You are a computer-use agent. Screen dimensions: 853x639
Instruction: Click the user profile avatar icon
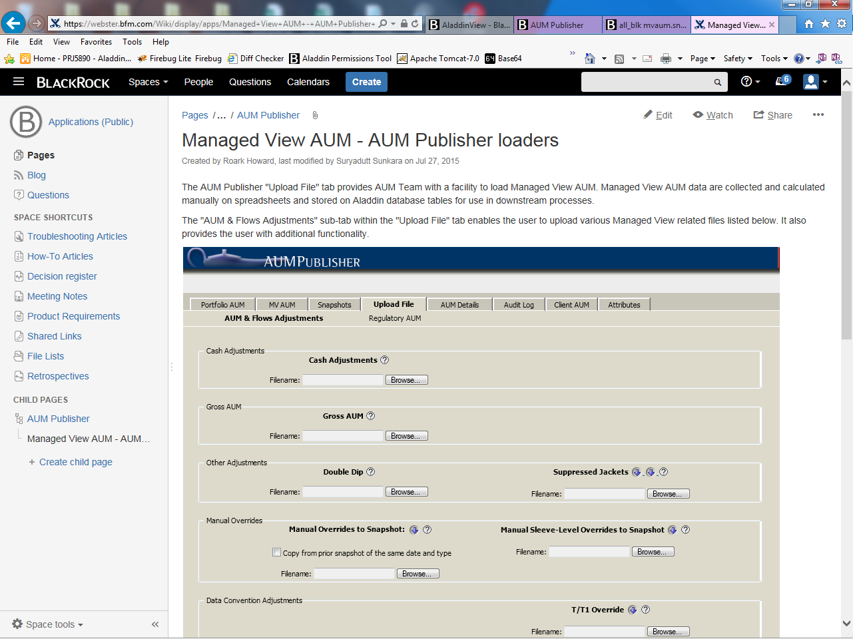(810, 81)
